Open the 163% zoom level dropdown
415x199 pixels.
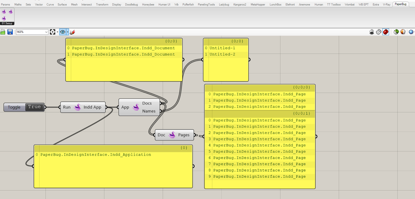pos(47,32)
